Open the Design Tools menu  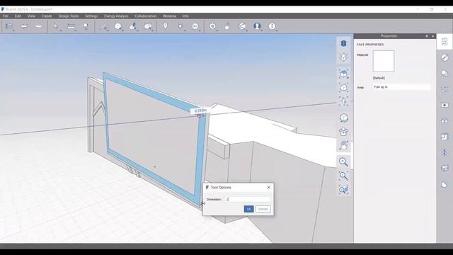[x=69, y=16]
